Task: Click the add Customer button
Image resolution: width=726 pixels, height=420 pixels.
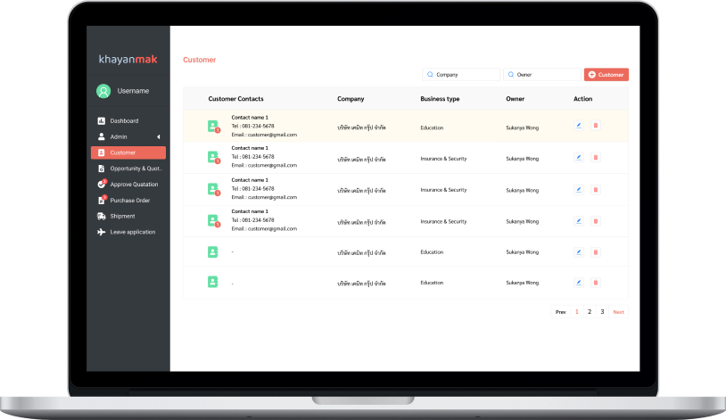Action: coord(606,75)
